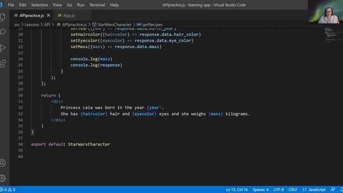Open the Help menu
343x193 pixels.
[x=114, y=5]
